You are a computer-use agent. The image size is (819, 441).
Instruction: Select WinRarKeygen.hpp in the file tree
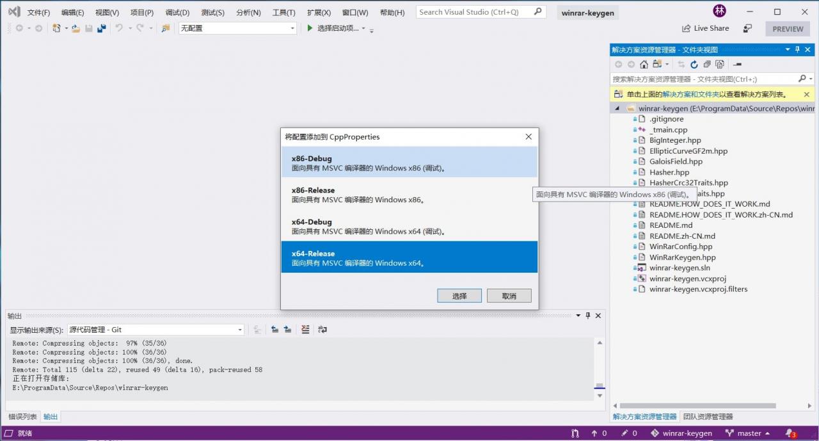(x=682, y=257)
